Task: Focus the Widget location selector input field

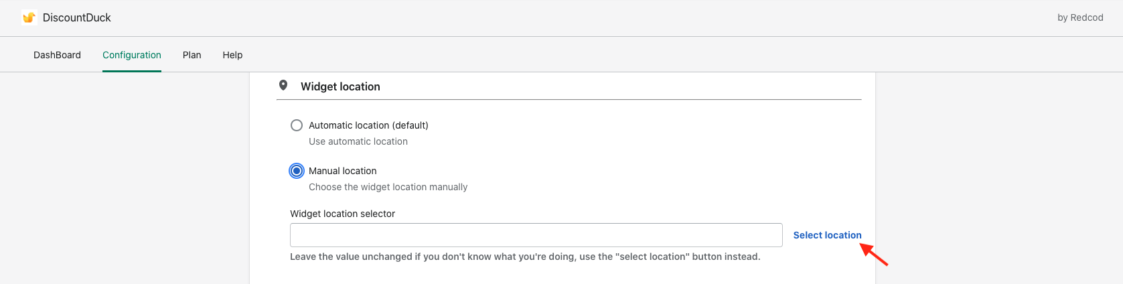Action: 536,235
